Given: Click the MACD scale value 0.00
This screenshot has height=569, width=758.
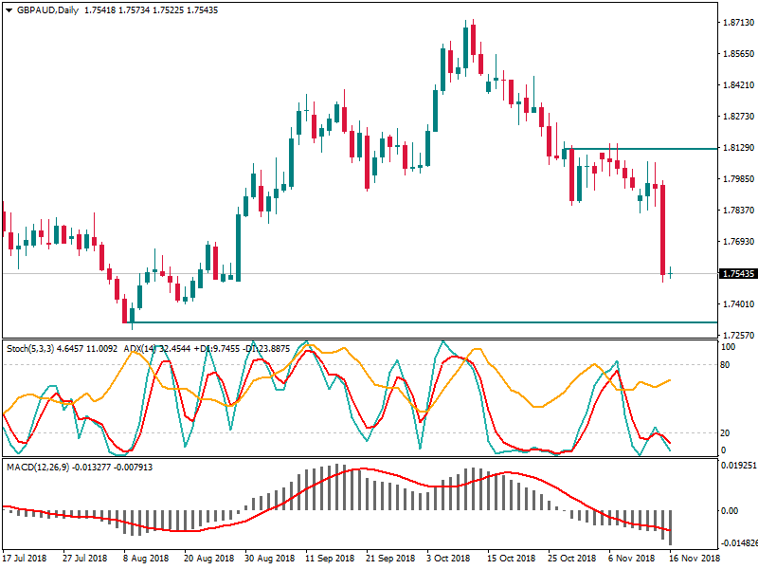Looking at the screenshot, I should click(x=730, y=511).
